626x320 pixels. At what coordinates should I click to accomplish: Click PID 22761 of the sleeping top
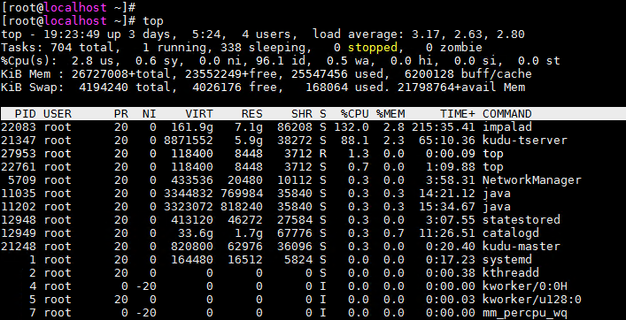[19, 166]
